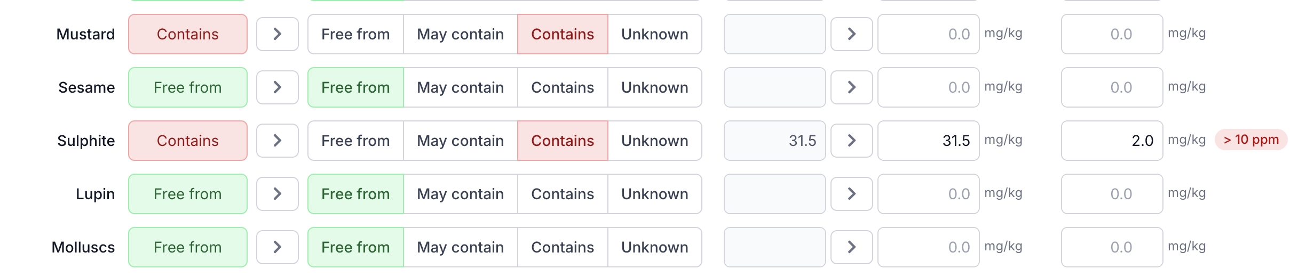Image resolution: width=1314 pixels, height=277 pixels.
Task: Click the > 10 ppm warning tag
Action: point(1250,140)
